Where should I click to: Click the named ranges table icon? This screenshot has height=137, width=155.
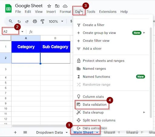(79, 69)
